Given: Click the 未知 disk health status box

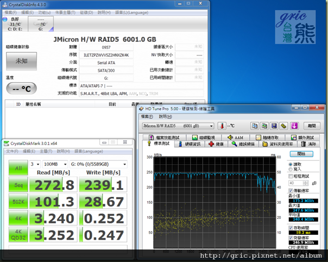Looking at the screenshot, I should tap(22, 61).
